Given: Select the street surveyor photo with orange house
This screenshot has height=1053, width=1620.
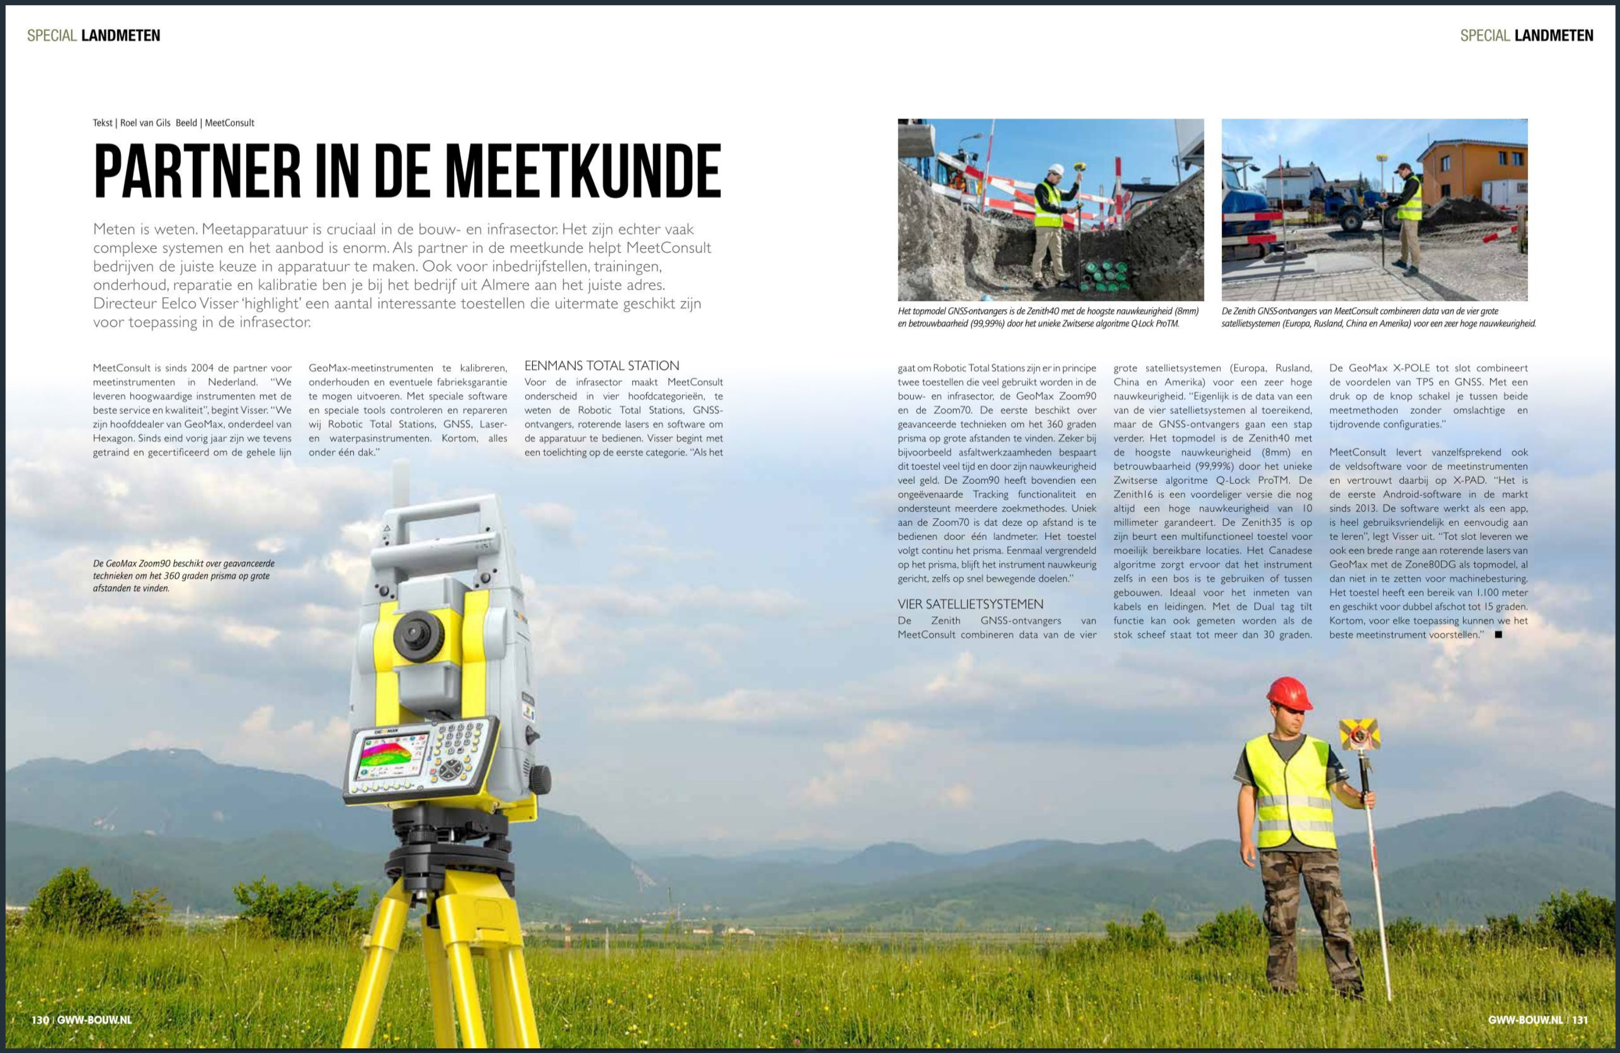Looking at the screenshot, I should coord(1374,210).
